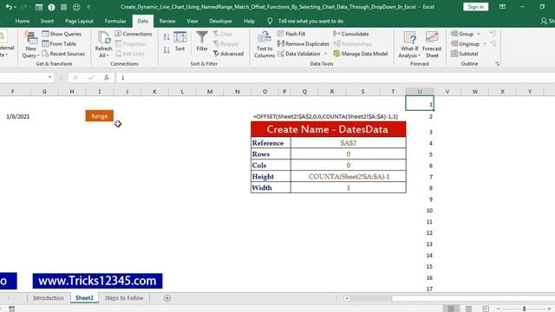The image size is (555, 312).
Task: Toggle the Filter funnel
Action: 202,42
